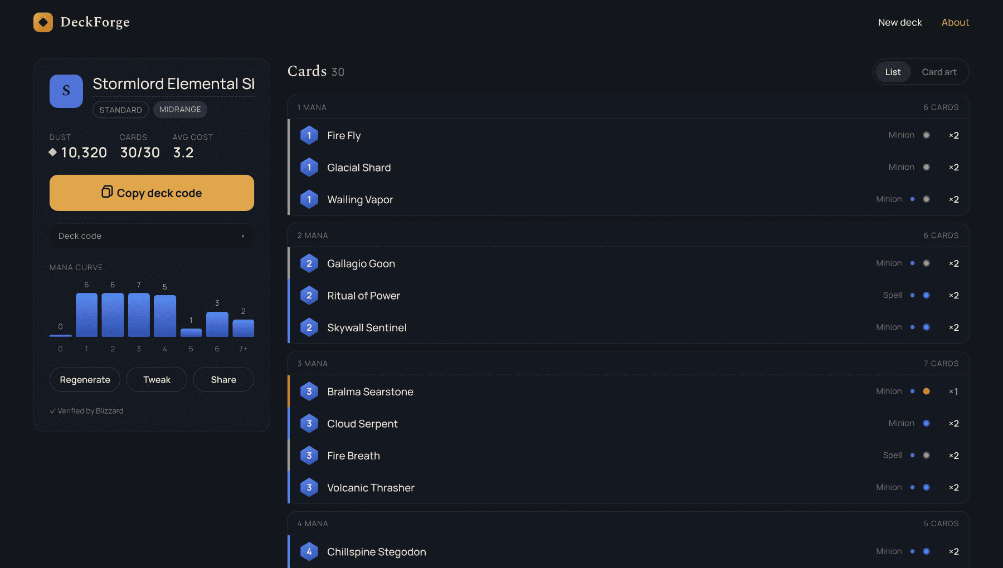The height and width of the screenshot is (568, 1003).
Task: Expand the Deck code disclosure
Action: pyautogui.click(x=152, y=236)
